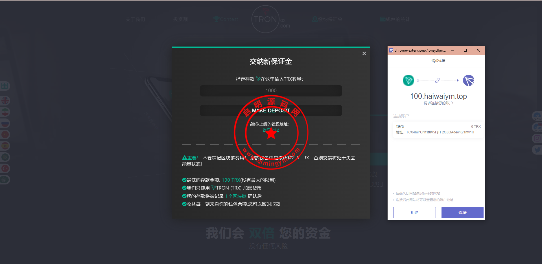Choose the China flag language icon
Screen dimensions: 542x264
pos(5,135)
